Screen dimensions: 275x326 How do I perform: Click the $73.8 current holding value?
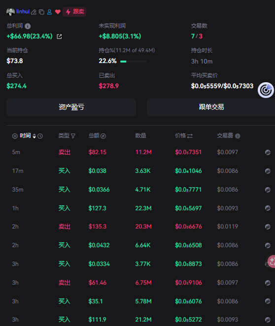[15, 61]
